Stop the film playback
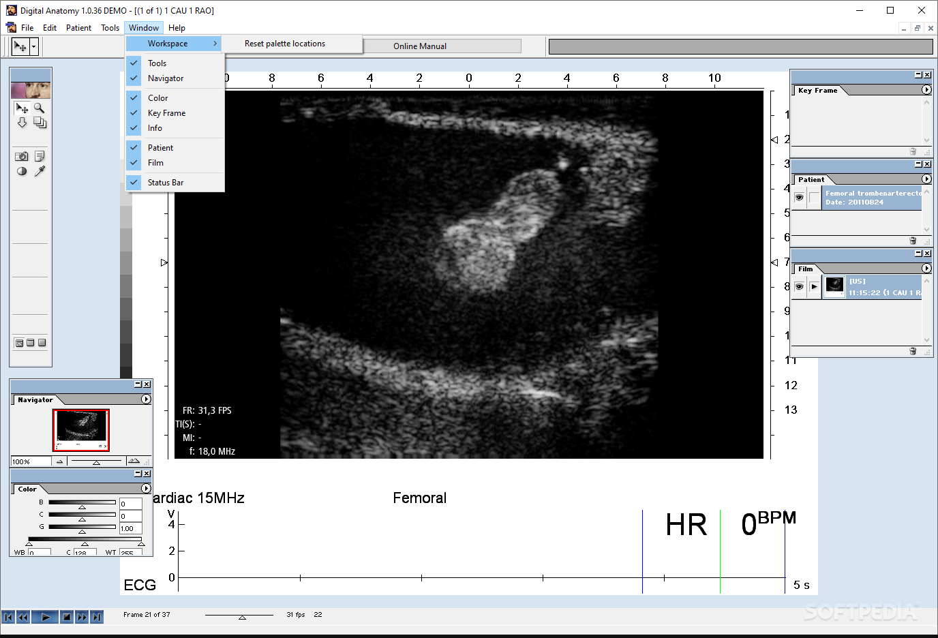The image size is (938, 638). pyautogui.click(x=67, y=617)
